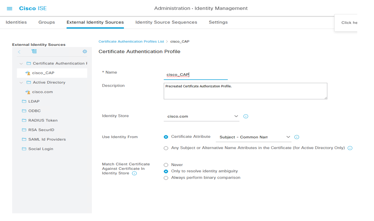
Task: Click the sidebar gear settings icon
Action: [85, 51]
